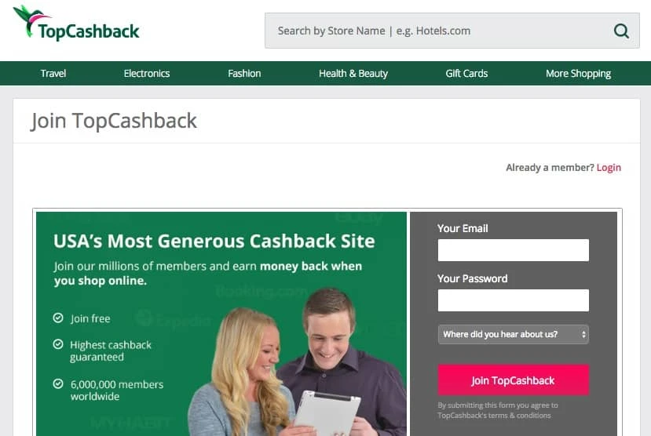Screen dimensions: 651x436
Task: Click the magnifying glass search icon
Action: click(x=621, y=31)
